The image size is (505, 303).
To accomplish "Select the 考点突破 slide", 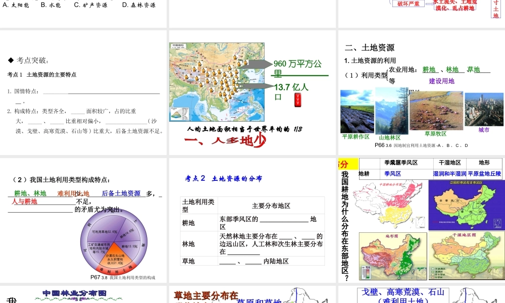I will [83, 93].
